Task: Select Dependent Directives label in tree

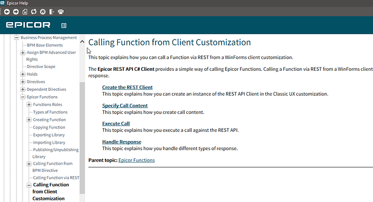Action: tap(46, 89)
